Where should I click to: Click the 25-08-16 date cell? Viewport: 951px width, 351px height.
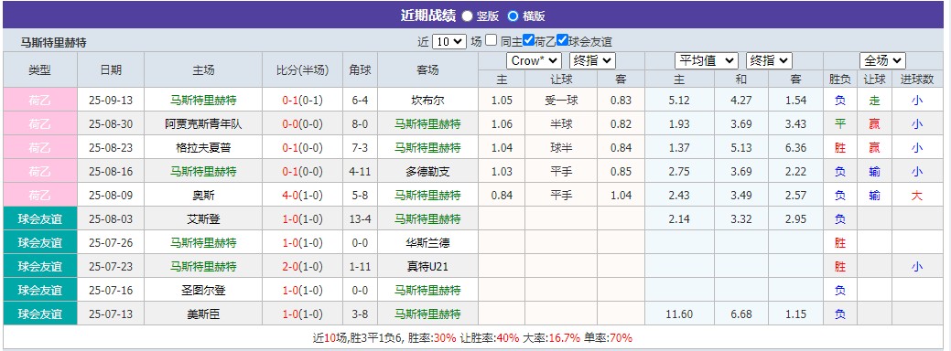click(111, 172)
